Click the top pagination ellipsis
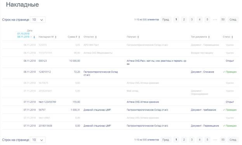Screen dimensions: 242x145 (x=215, y=19)
